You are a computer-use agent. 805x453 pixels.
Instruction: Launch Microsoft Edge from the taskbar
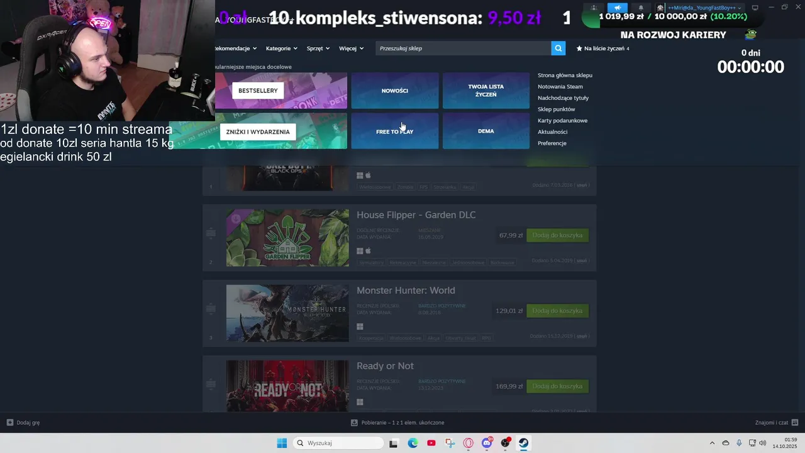tap(413, 443)
